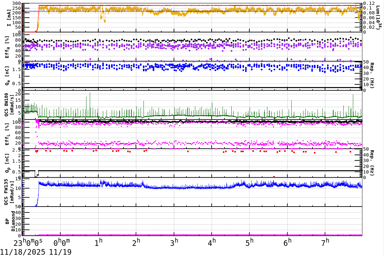Click the '1.5' tick on Q_p axis

[x=17, y=161]
